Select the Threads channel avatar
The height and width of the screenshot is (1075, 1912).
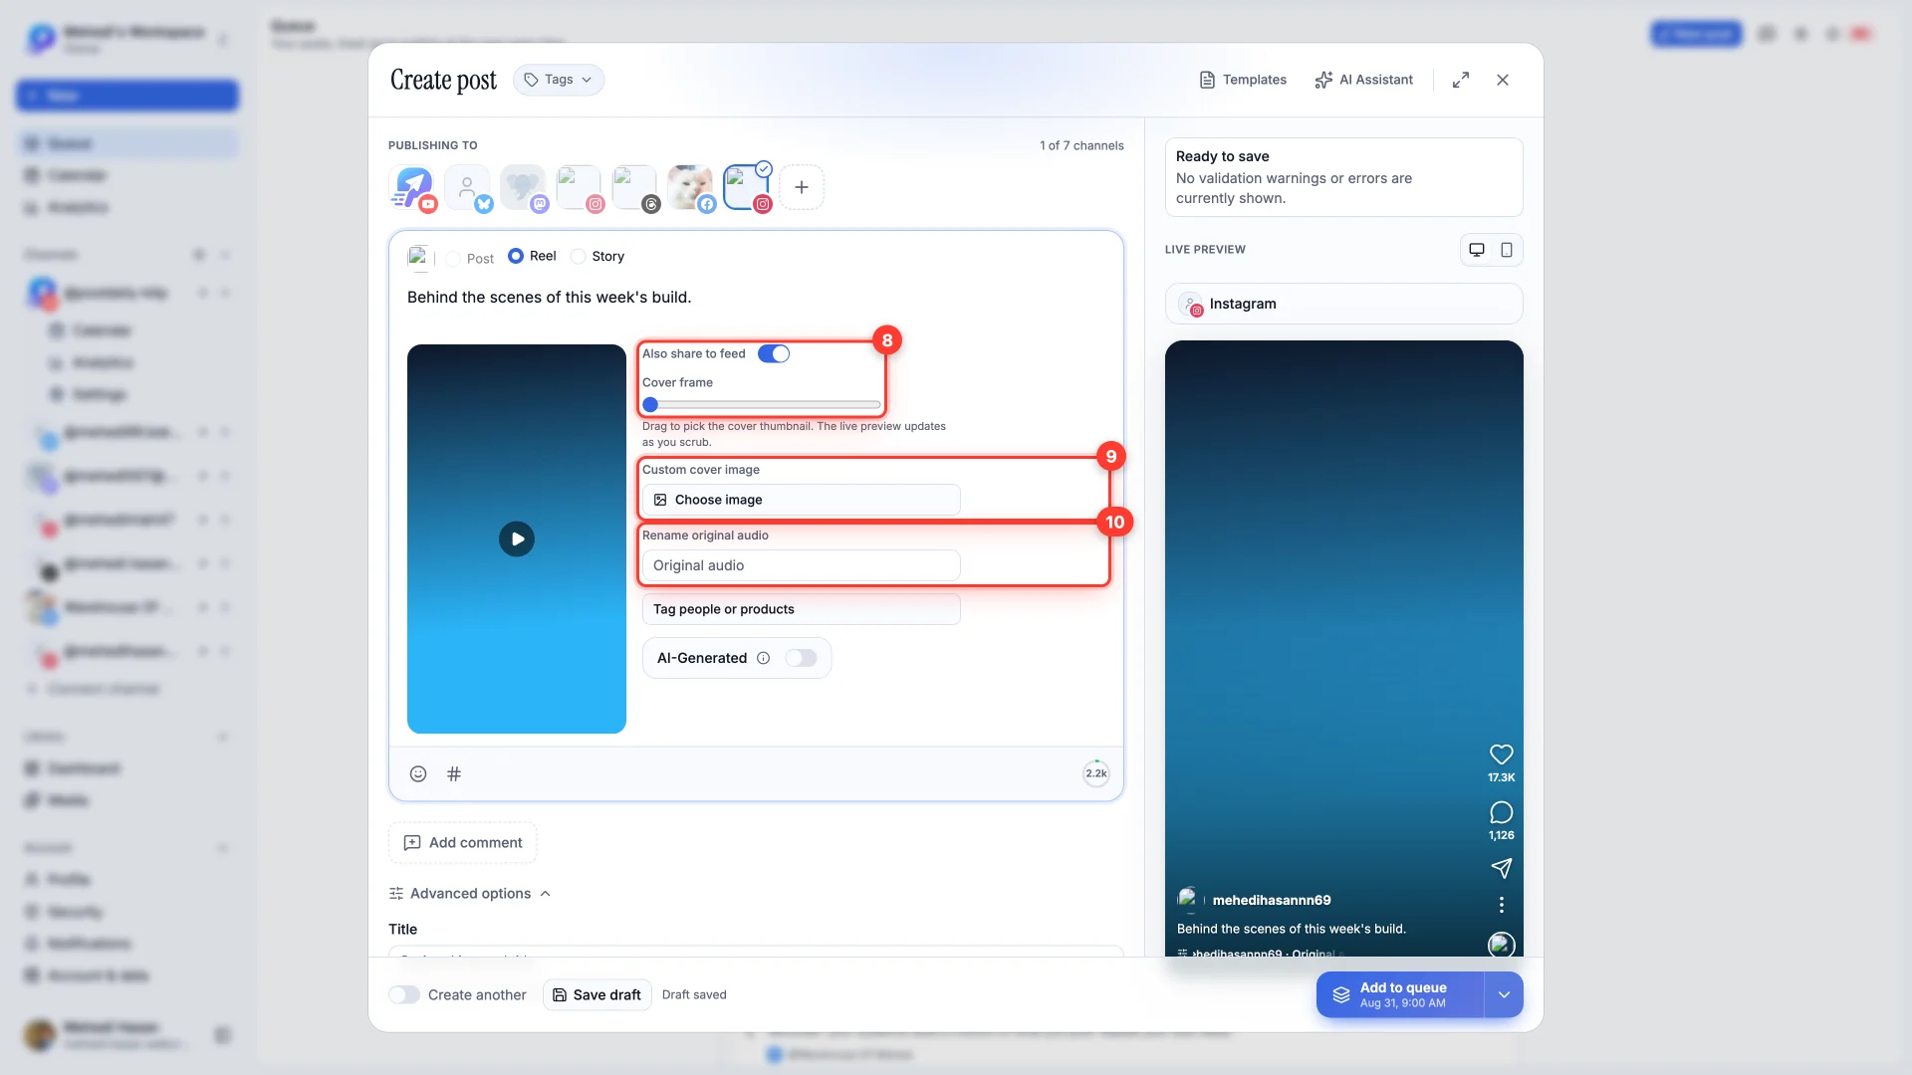pos(635,187)
